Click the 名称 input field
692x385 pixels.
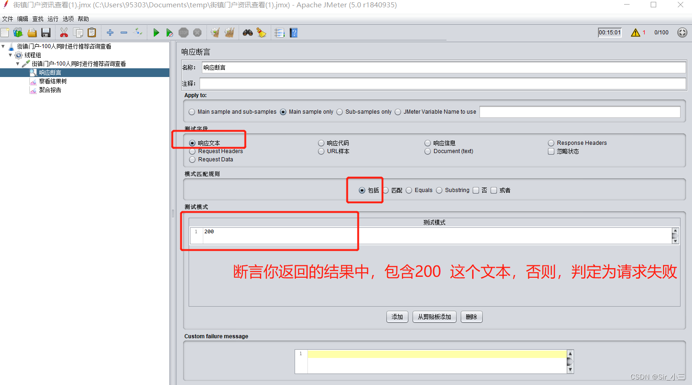(x=444, y=67)
